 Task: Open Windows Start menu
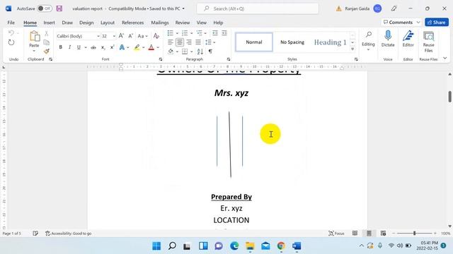point(156,246)
